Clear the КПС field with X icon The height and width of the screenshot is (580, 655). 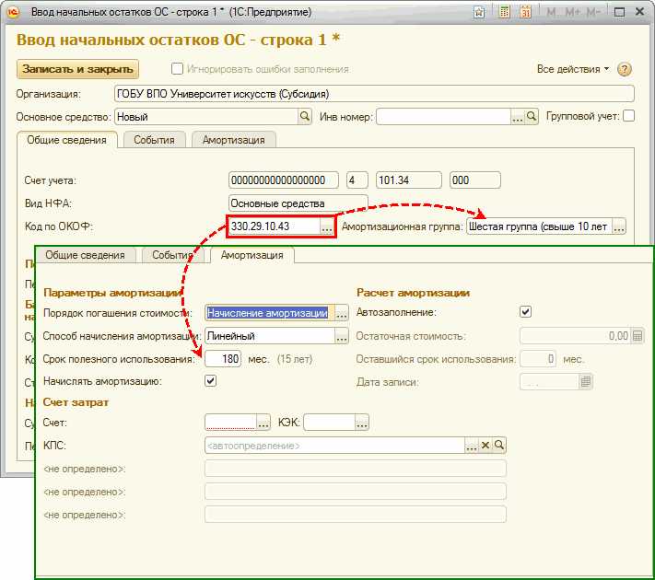pyautogui.click(x=485, y=446)
